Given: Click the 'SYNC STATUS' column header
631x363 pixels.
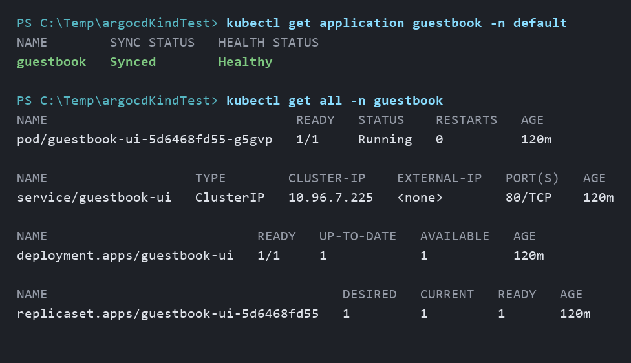Looking at the screenshot, I should (152, 43).
